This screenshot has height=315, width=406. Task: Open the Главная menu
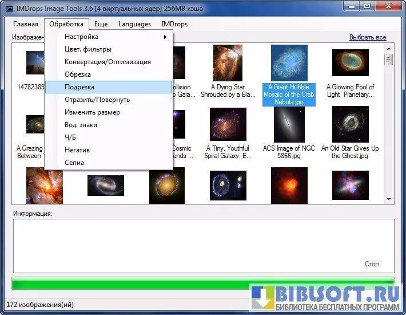(x=26, y=24)
